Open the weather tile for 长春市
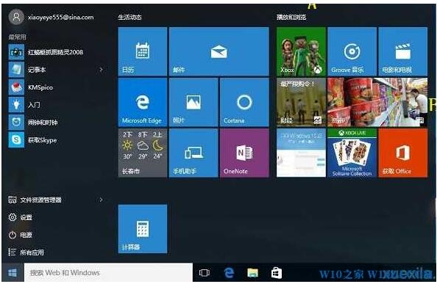437x284 pixels. [x=143, y=153]
